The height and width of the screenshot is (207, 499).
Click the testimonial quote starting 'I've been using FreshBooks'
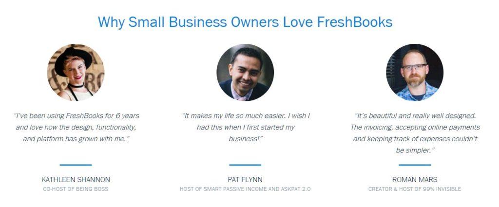76,127
